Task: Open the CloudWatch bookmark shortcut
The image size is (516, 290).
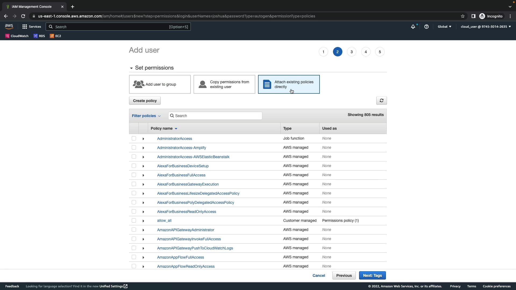Action: pyautogui.click(x=17, y=36)
